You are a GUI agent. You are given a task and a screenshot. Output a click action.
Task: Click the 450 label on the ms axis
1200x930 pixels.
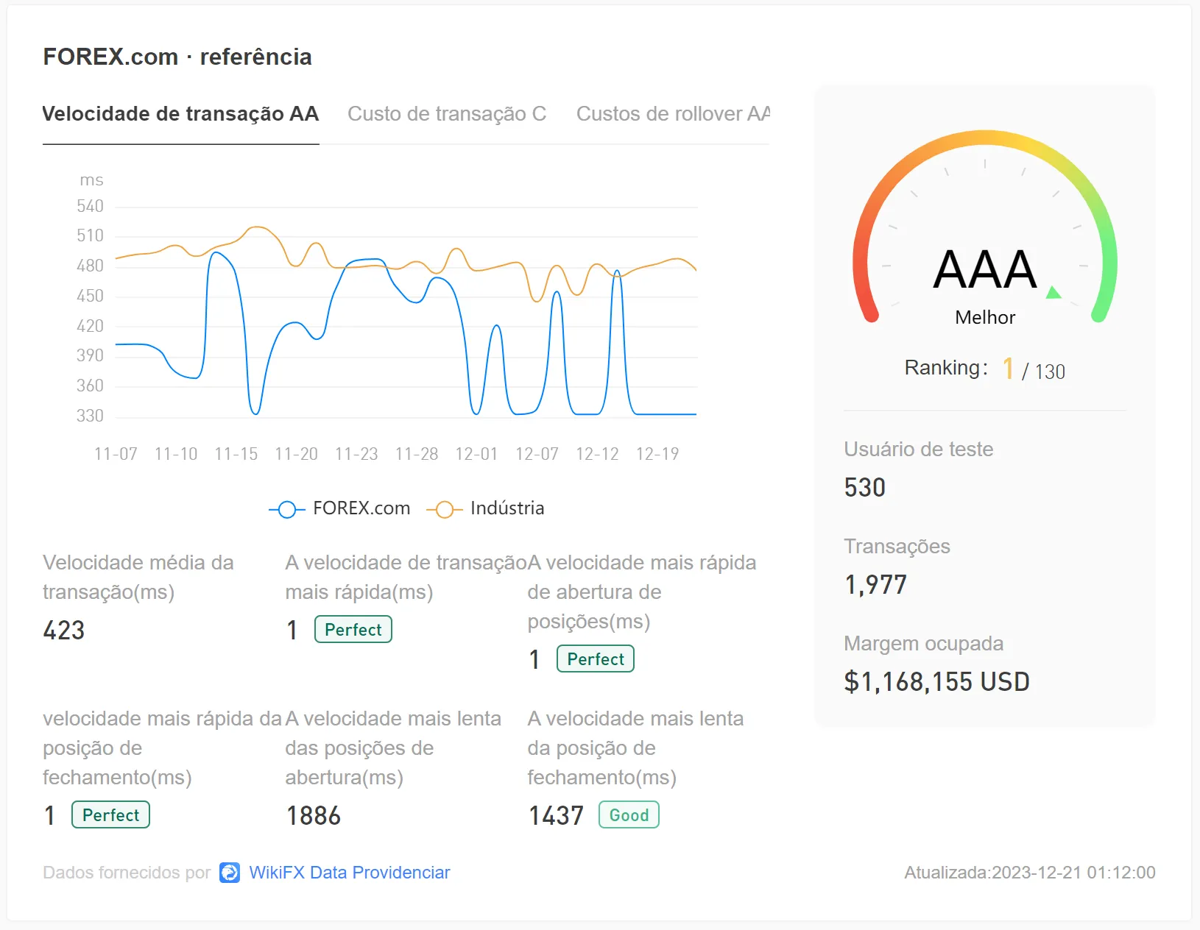tap(90, 296)
